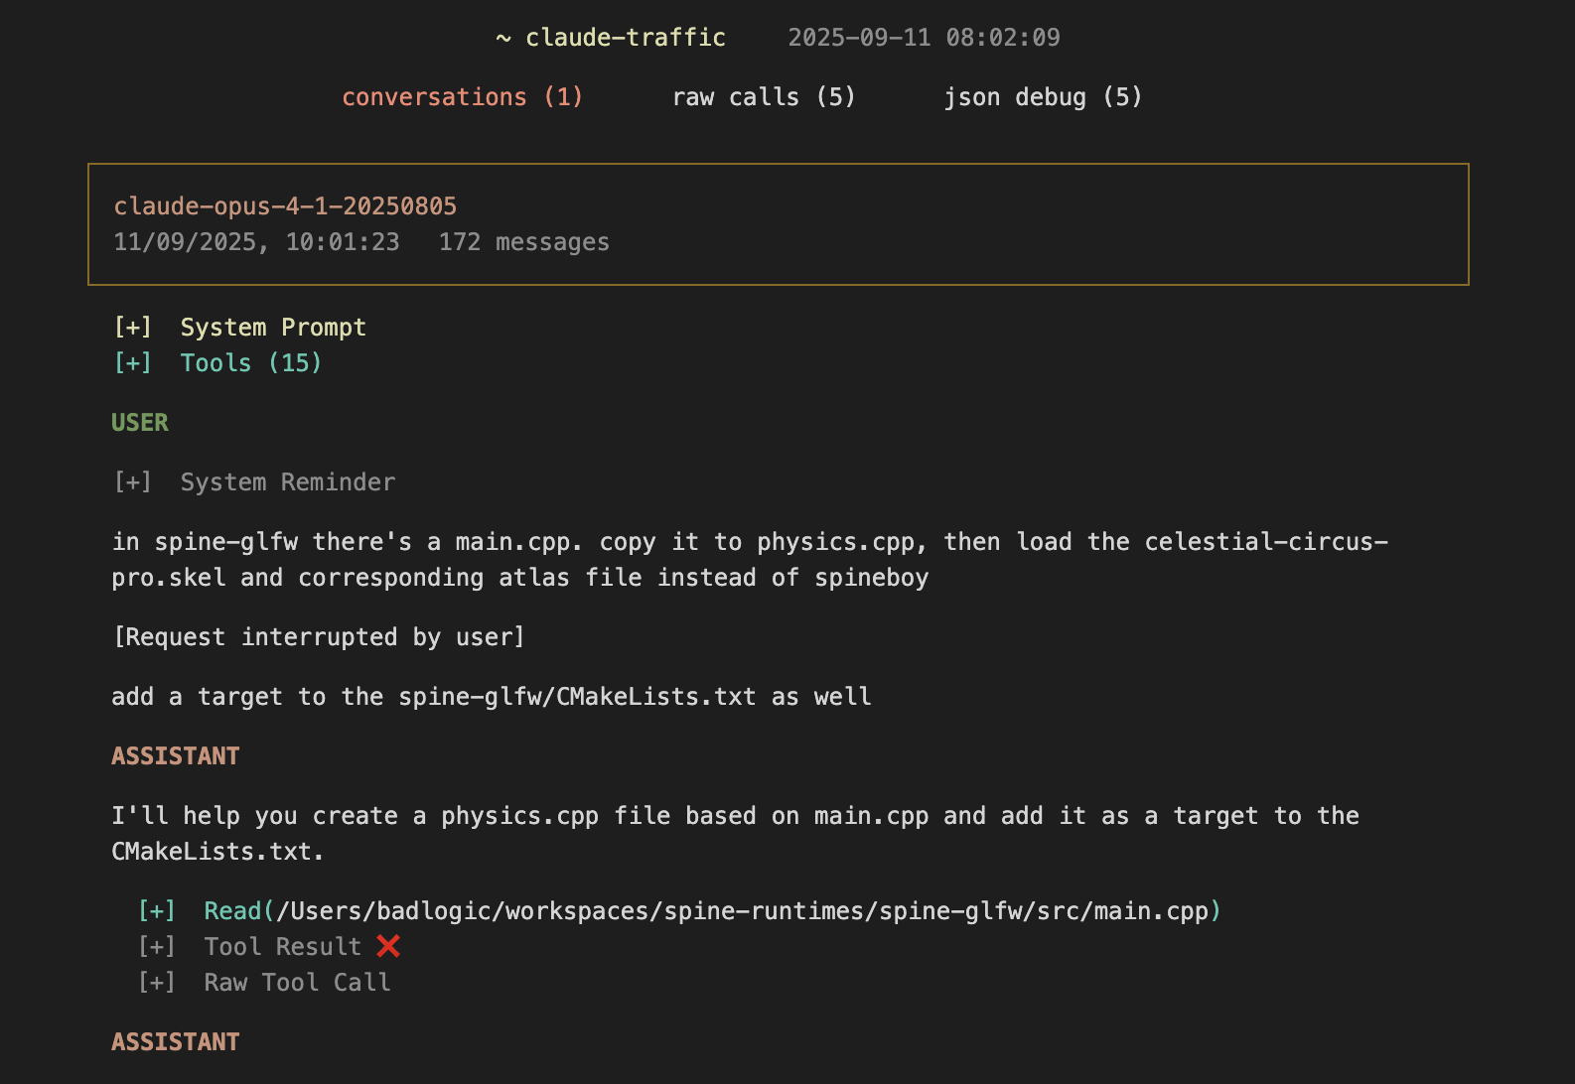
Task: Click the 'I'll help you create a physics.cpp' reply
Action: 735,834
